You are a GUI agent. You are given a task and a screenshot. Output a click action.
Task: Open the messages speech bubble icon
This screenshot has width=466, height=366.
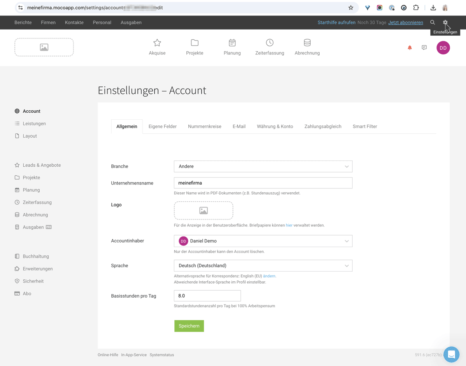[424, 48]
